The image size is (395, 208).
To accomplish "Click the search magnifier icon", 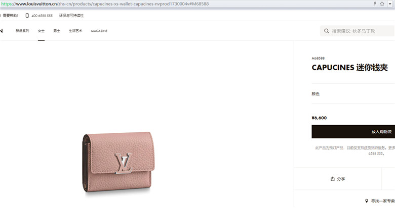I will [327, 31].
